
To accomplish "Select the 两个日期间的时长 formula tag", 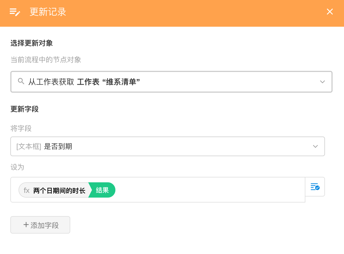I will (59, 190).
